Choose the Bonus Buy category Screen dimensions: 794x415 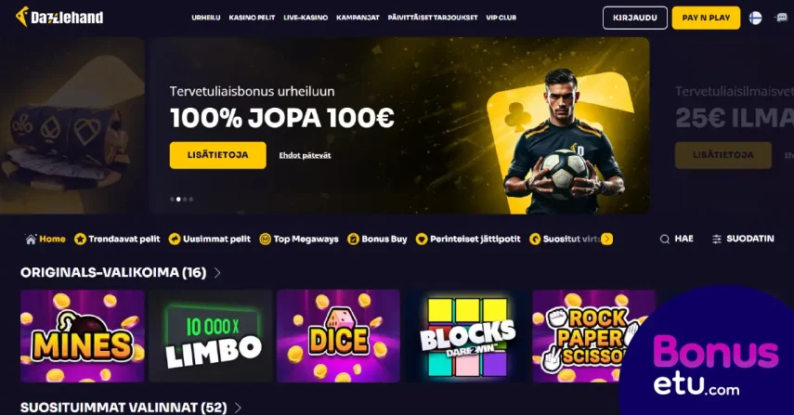tap(377, 239)
